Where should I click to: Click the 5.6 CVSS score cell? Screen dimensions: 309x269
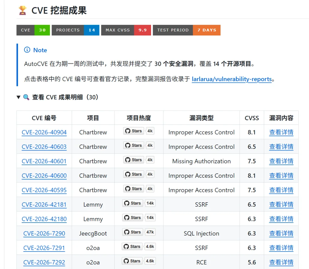coord(252,262)
